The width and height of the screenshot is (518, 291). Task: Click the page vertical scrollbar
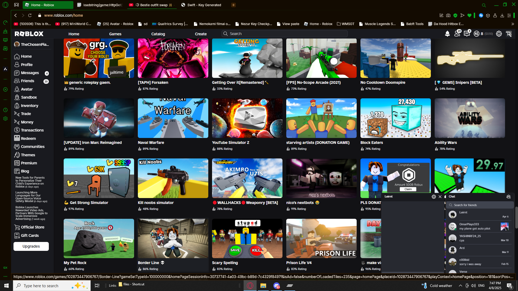(x=516, y=217)
